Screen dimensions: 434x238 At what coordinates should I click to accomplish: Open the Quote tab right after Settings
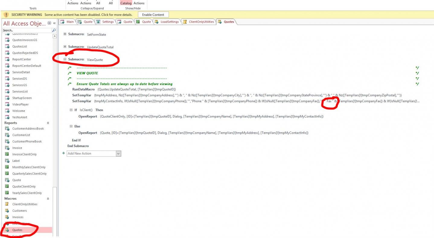click(x=125, y=22)
